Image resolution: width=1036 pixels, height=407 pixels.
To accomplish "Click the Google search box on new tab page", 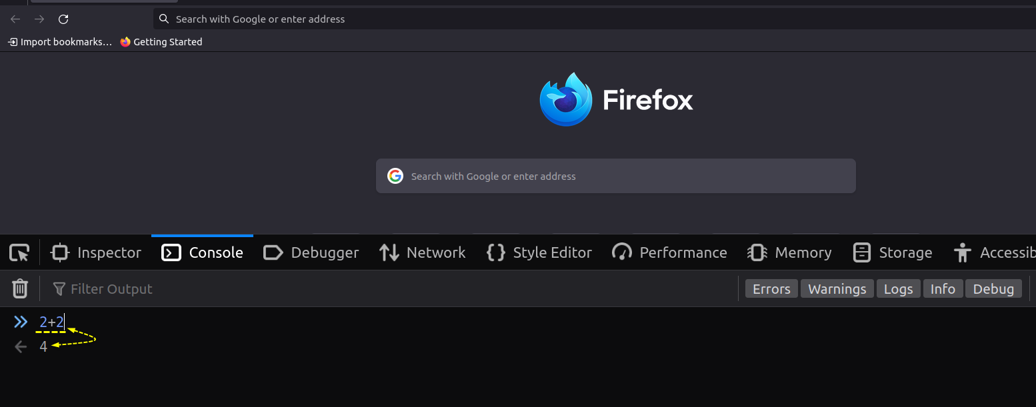I will pyautogui.click(x=615, y=176).
